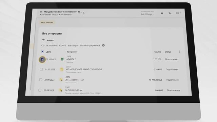Tick the checkbox for the 29.09.2023 operation
This screenshot has height=122, width=217.
point(41,80)
